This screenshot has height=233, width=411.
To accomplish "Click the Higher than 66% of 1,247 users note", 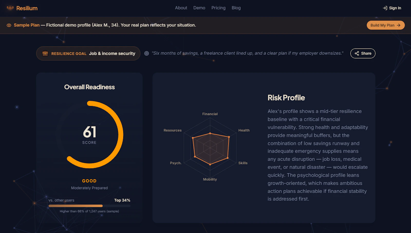I will [x=89, y=211].
